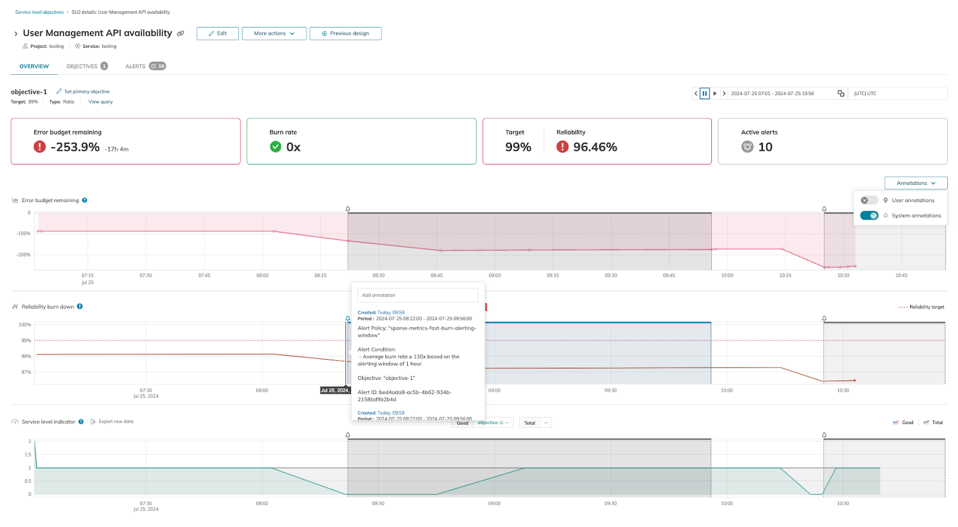Click the Active alerts 10 card
The image size is (958, 527).
coord(833,141)
